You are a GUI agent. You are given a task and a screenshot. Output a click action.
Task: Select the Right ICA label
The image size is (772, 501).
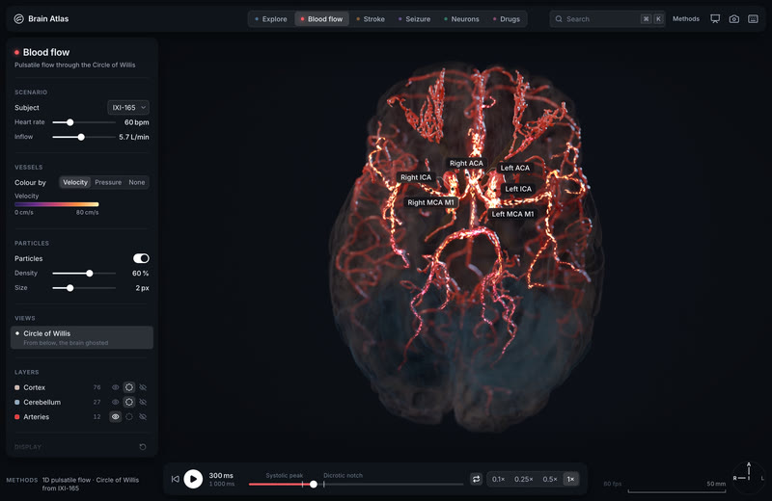[416, 177]
